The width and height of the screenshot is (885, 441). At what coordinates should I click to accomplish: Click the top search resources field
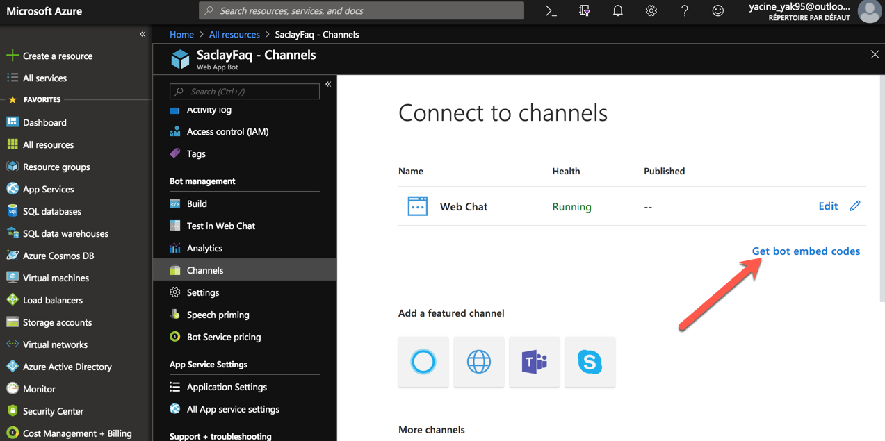[362, 10]
